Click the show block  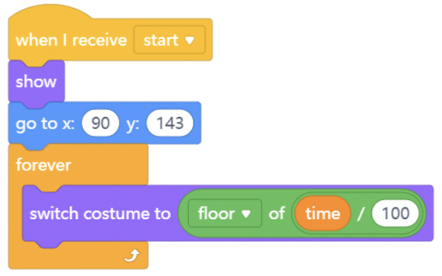point(36,82)
